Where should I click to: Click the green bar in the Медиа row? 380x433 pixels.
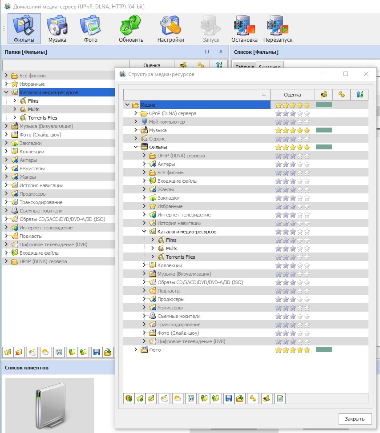pos(324,105)
